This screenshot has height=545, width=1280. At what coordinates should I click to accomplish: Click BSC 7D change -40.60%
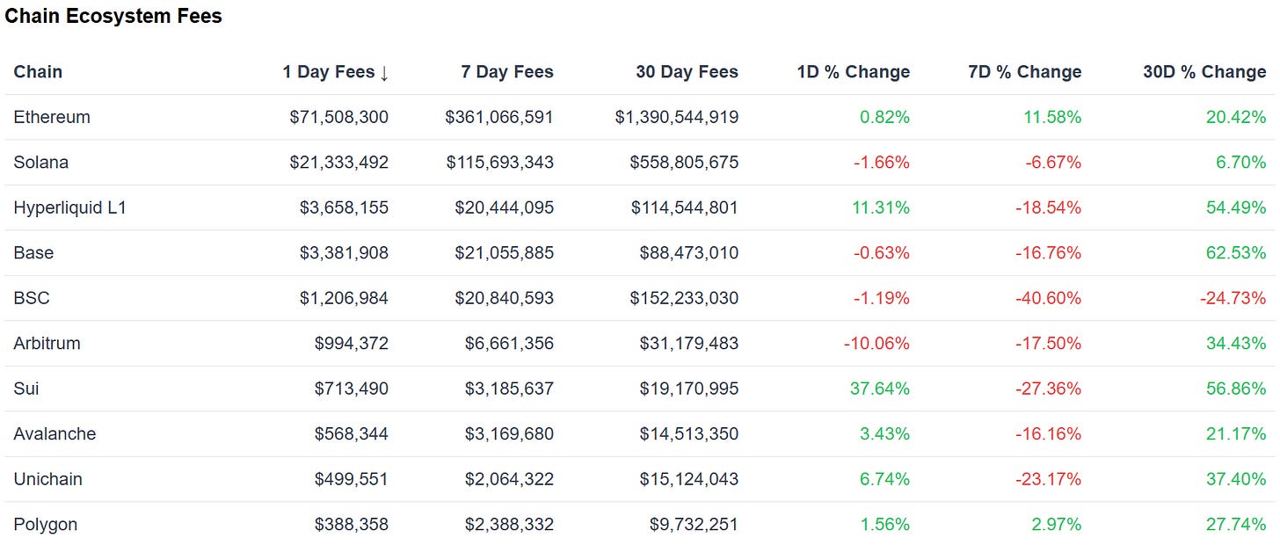coord(1049,299)
